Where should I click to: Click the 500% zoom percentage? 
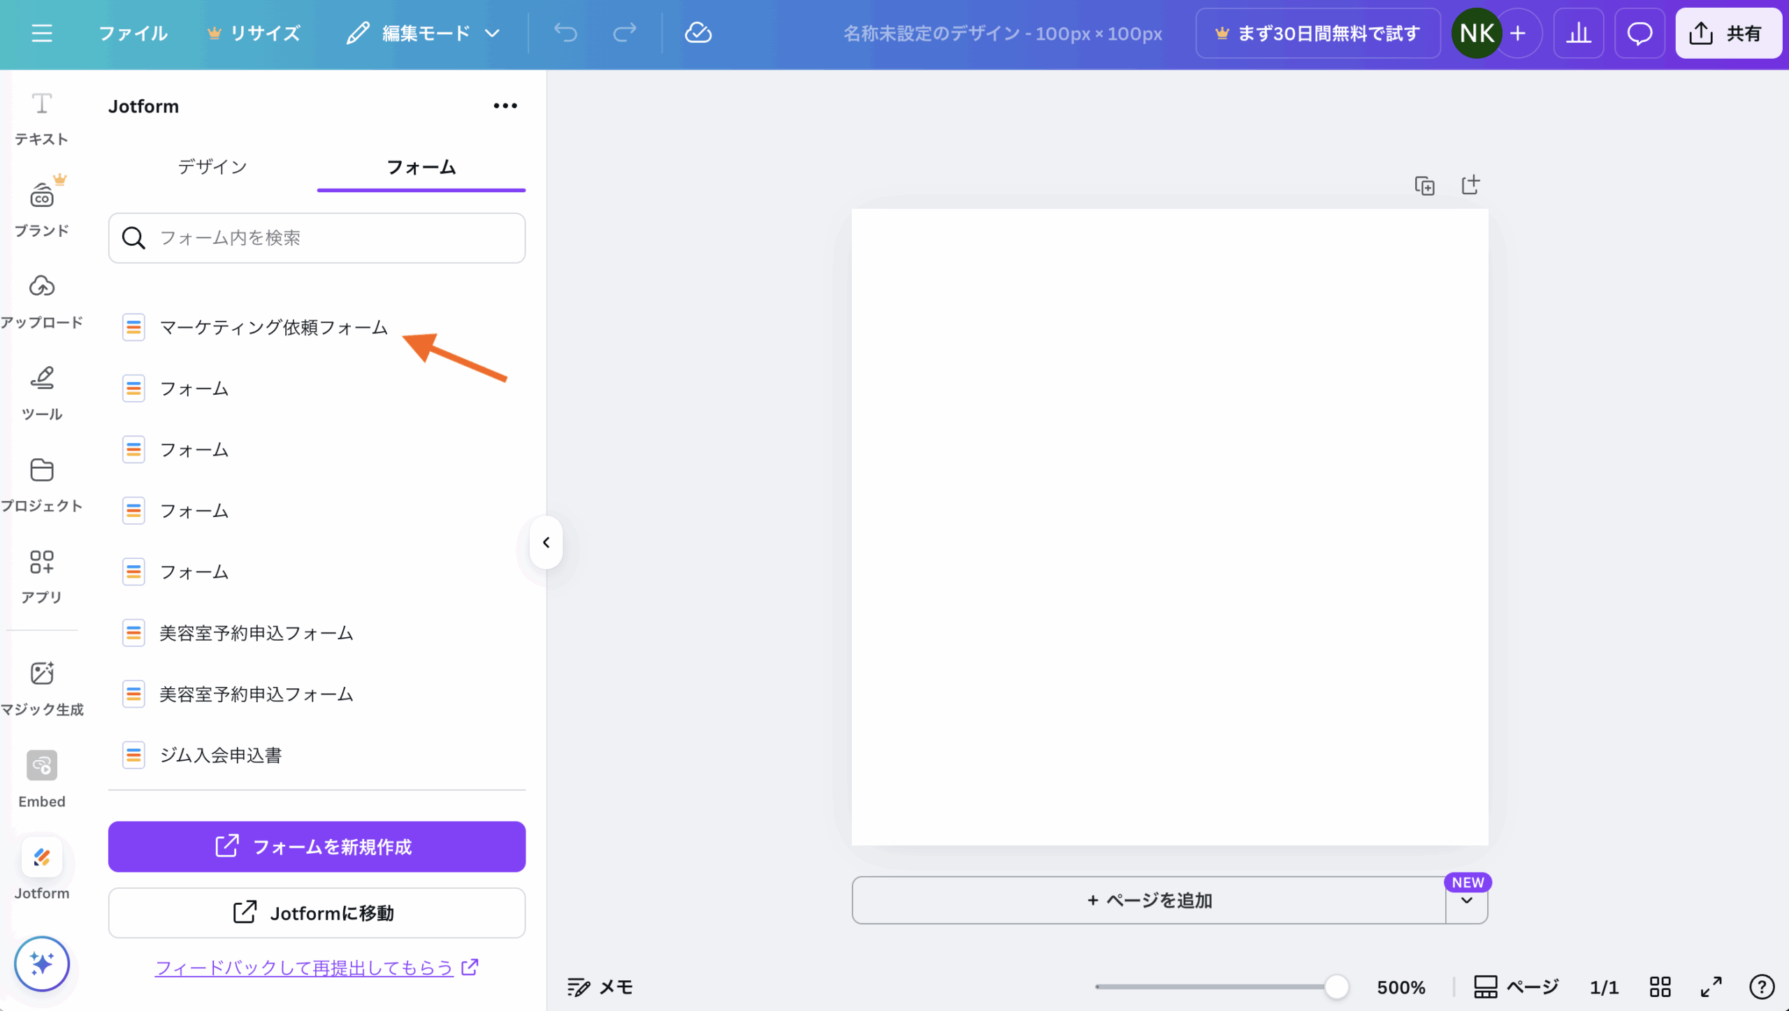click(x=1400, y=987)
